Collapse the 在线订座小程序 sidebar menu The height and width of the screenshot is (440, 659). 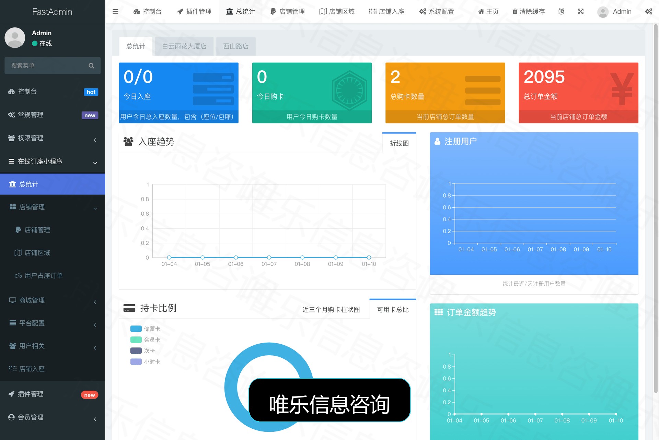[x=53, y=161]
